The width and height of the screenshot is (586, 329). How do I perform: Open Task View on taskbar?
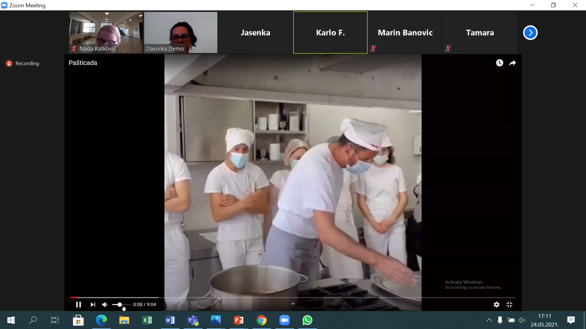55,320
